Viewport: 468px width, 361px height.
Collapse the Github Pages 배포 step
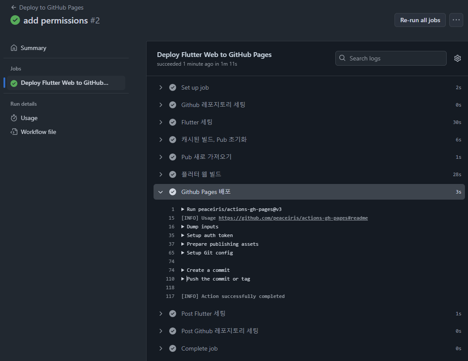(160, 192)
